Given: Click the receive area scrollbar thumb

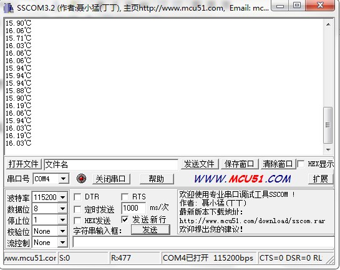Looking at the screenshot, I should pos(328,125).
